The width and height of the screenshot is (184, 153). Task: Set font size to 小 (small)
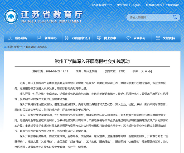point(150,71)
